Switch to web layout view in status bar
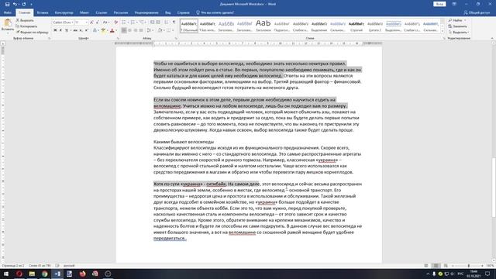496x279 pixels. pos(446,266)
